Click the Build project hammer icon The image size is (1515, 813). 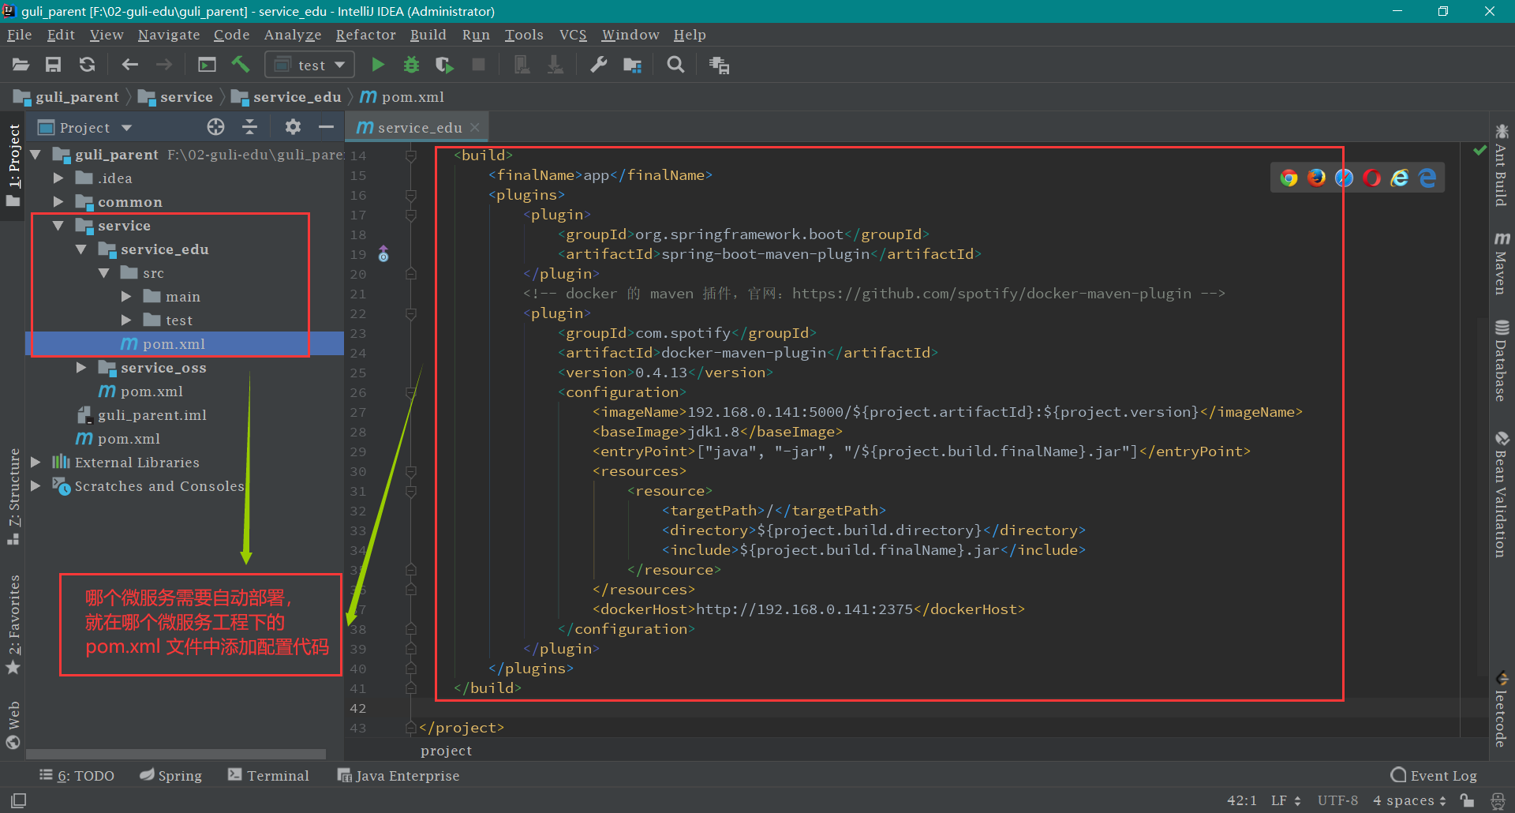point(241,65)
